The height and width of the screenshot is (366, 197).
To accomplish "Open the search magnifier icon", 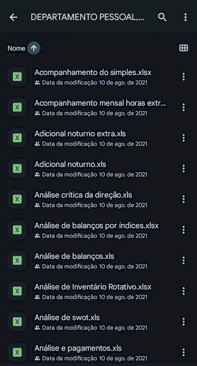I will pos(162,17).
